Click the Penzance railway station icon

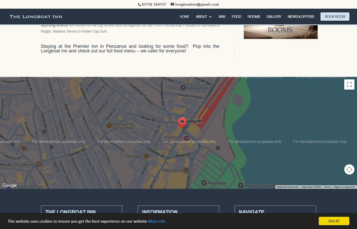coord(199,121)
